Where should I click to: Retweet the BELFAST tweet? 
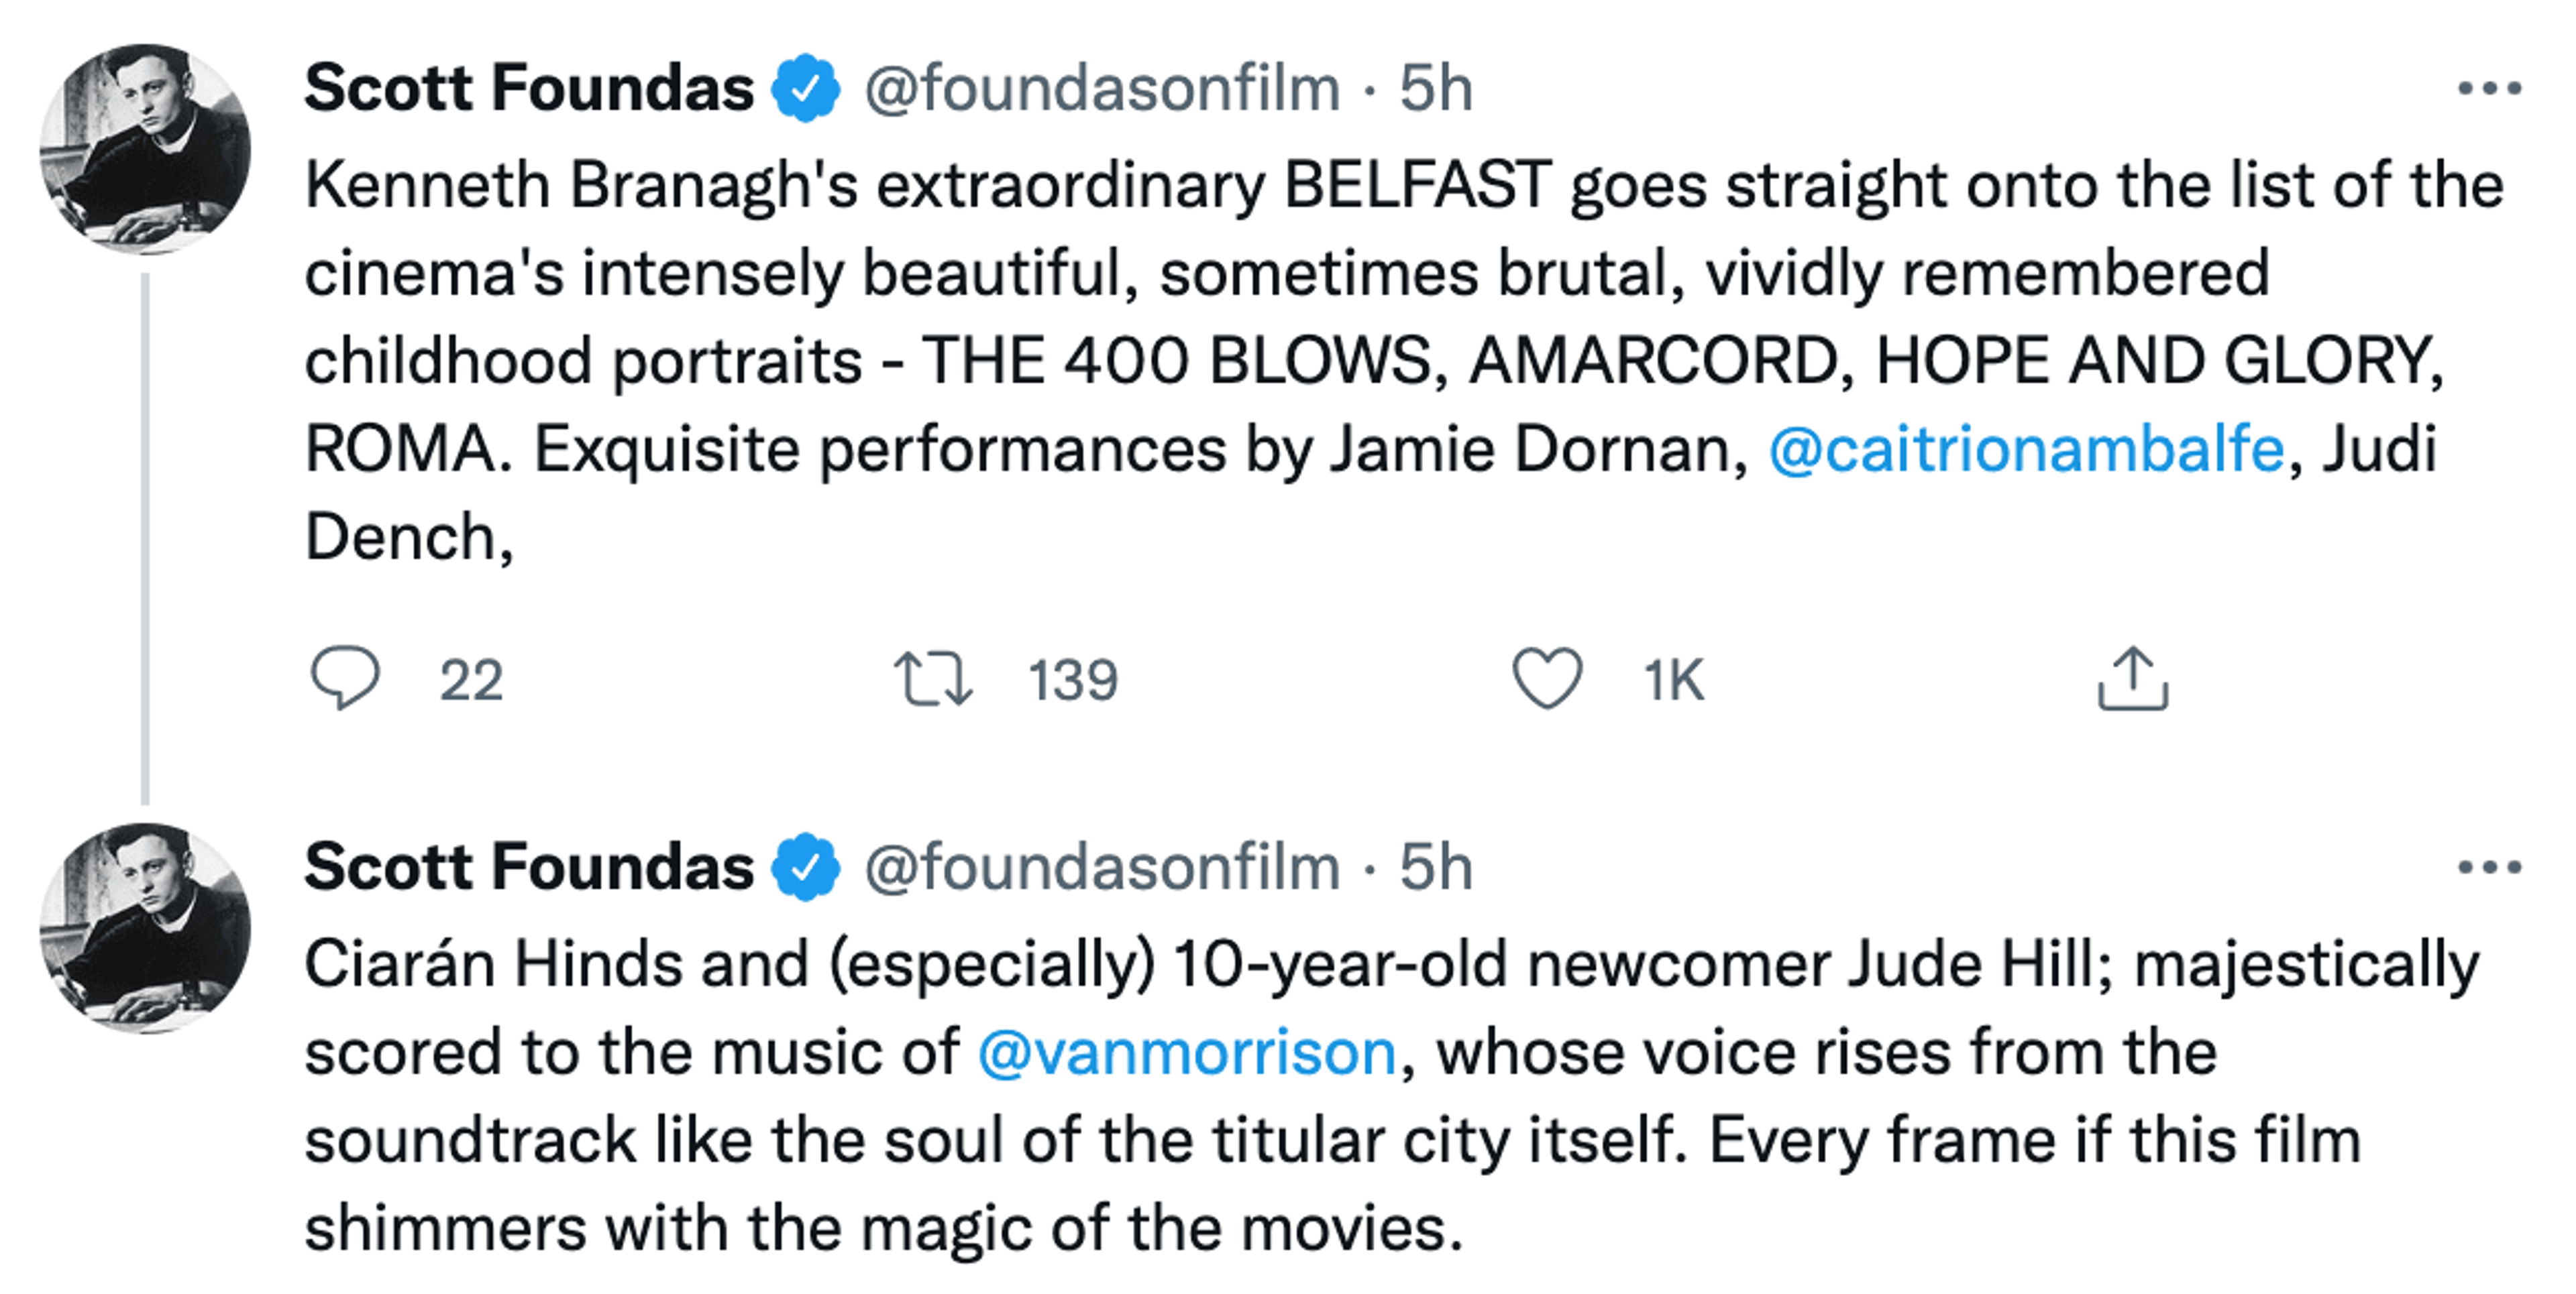[932, 679]
